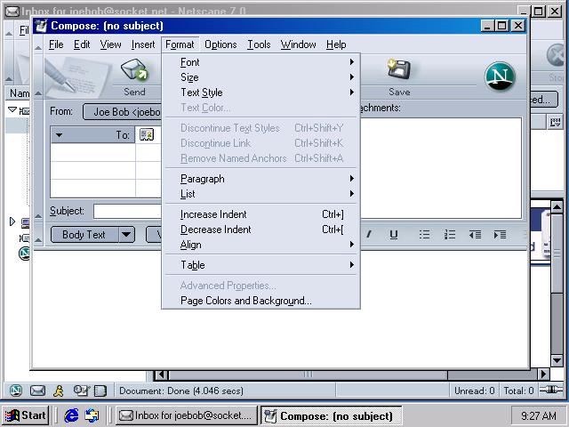Open the Table submenu
569x427 pixels.
(260, 265)
